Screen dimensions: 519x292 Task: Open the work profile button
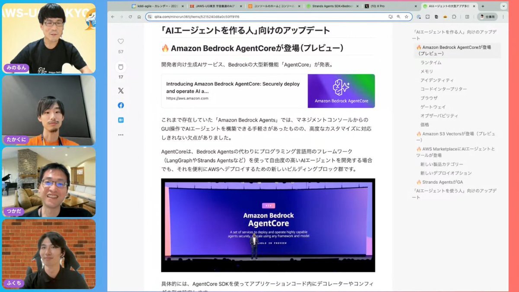[x=487, y=16]
